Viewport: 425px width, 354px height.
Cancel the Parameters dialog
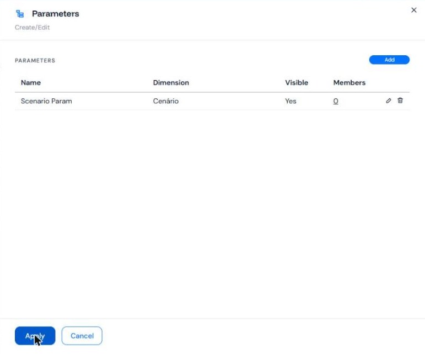coord(82,336)
